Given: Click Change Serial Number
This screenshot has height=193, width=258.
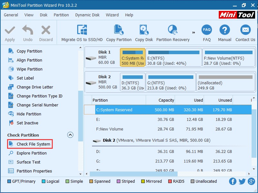Looking at the screenshot, I should tap(37, 105).
